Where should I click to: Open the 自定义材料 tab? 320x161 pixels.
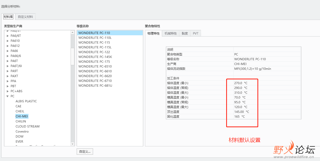tap(25, 17)
